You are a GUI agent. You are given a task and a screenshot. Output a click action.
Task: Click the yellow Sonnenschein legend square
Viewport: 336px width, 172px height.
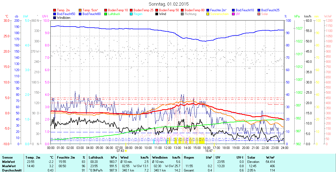[x=208, y=14]
